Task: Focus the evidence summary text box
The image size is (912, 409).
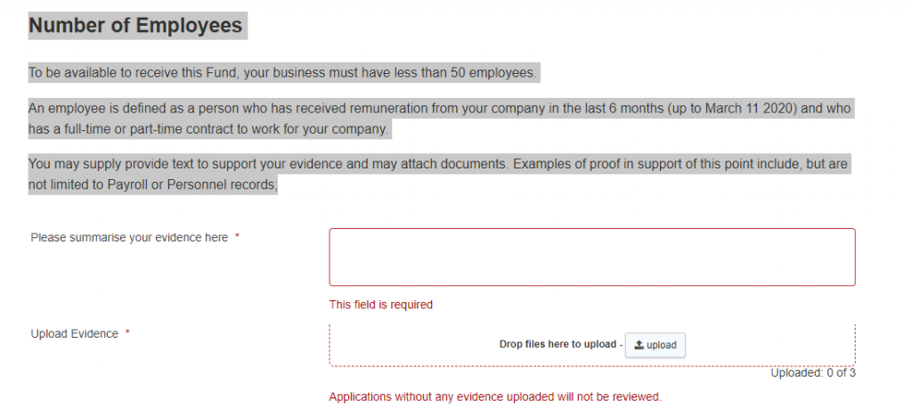Action: click(591, 257)
